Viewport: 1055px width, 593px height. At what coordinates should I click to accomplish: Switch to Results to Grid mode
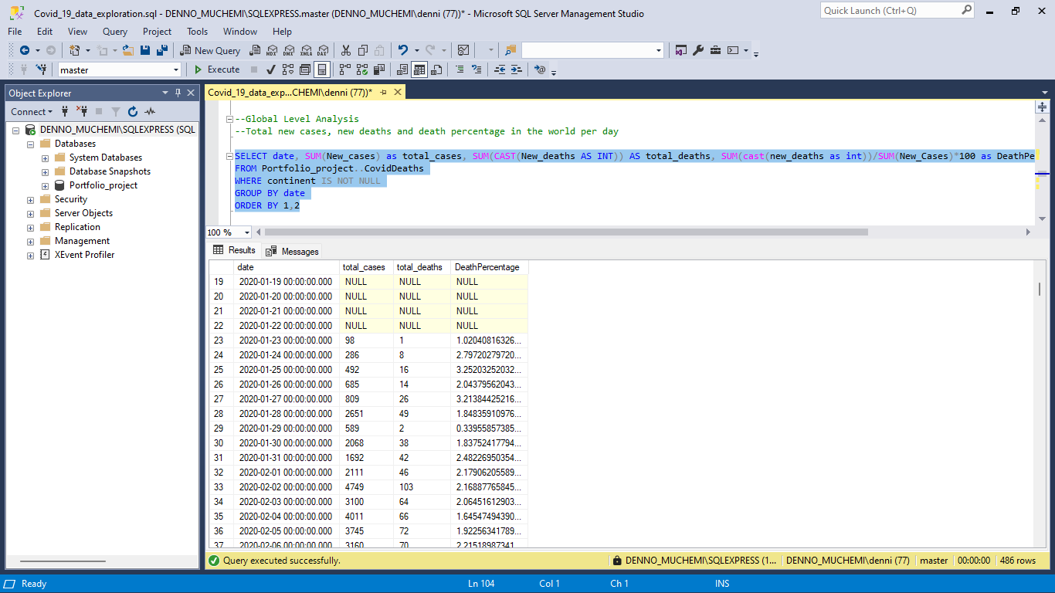tap(419, 69)
